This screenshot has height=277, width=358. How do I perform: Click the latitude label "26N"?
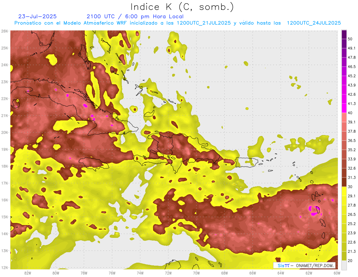click(4, 31)
